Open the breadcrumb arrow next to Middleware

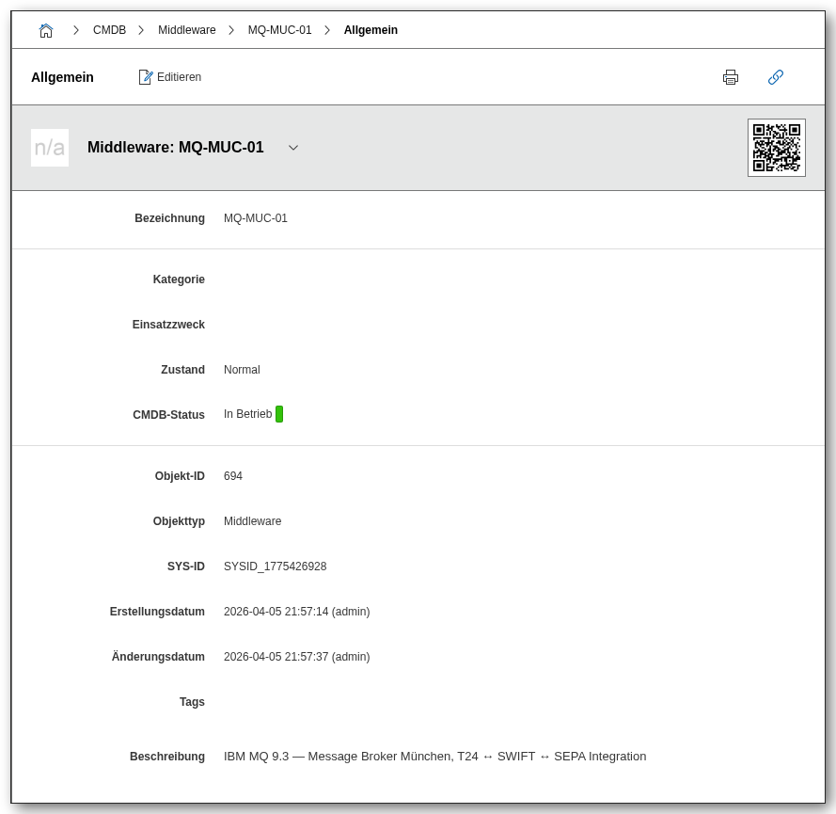tap(230, 29)
